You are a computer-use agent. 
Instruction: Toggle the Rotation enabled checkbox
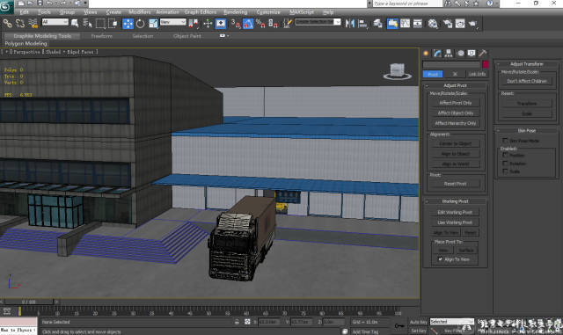505,164
